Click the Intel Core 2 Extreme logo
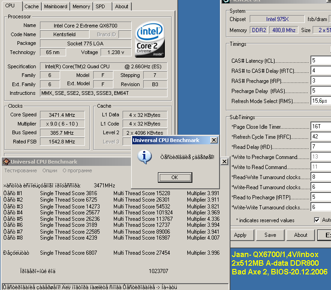 click(150, 39)
